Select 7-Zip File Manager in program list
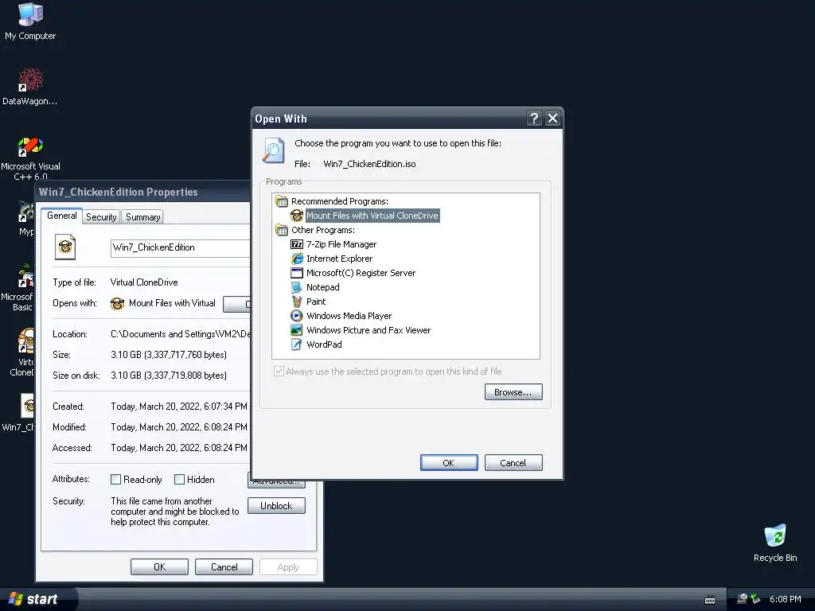This screenshot has width=815, height=611. [341, 244]
